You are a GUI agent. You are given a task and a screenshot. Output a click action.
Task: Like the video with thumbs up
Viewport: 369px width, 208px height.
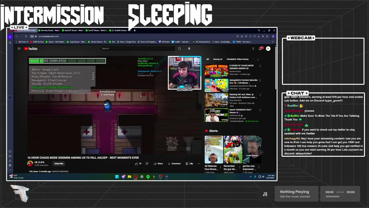[x=138, y=164]
